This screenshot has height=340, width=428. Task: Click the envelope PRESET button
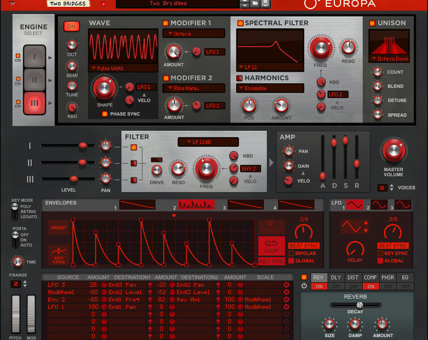click(x=58, y=228)
